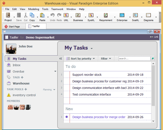Click the Link button in Tasifier header

pyautogui.click(x=154, y=37)
